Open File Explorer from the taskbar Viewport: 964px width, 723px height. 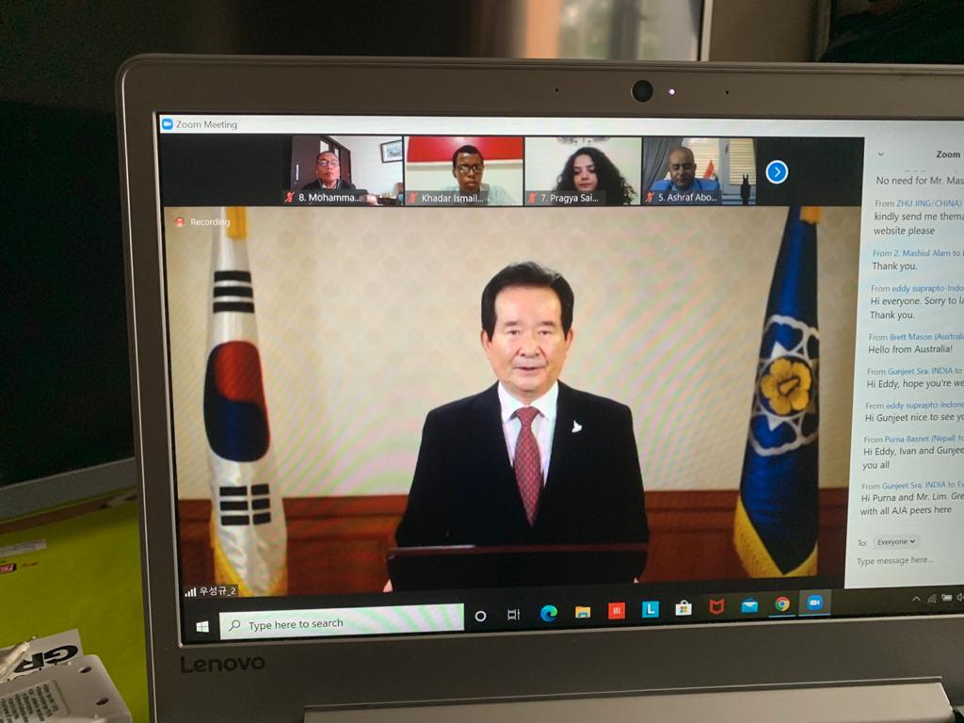tap(582, 612)
